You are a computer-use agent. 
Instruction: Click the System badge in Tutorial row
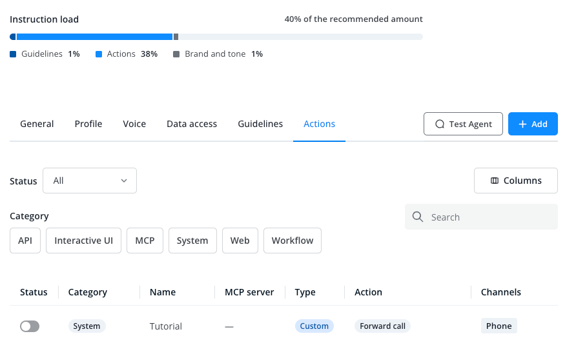tap(87, 326)
